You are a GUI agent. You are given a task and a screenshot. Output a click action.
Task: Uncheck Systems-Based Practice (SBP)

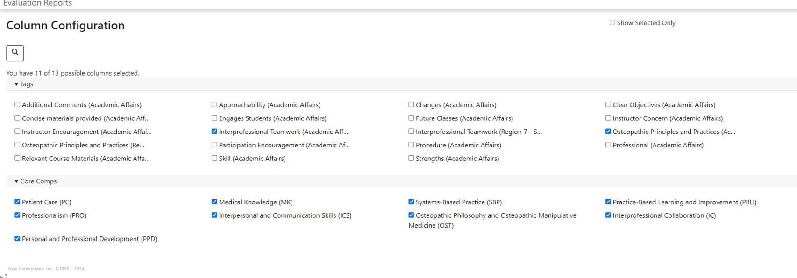411,202
